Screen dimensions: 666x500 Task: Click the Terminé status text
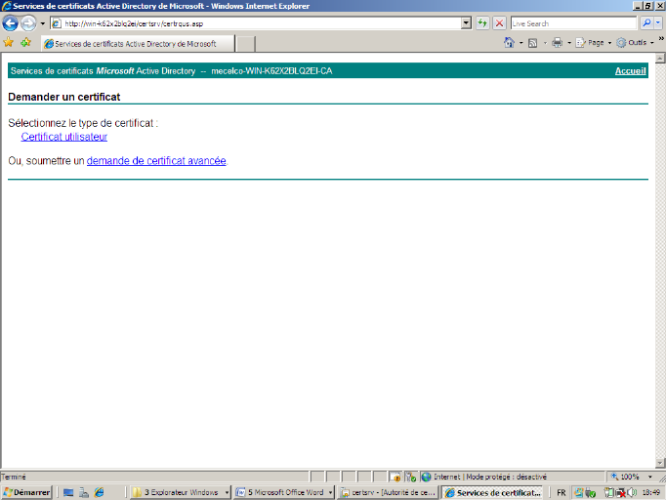14,478
